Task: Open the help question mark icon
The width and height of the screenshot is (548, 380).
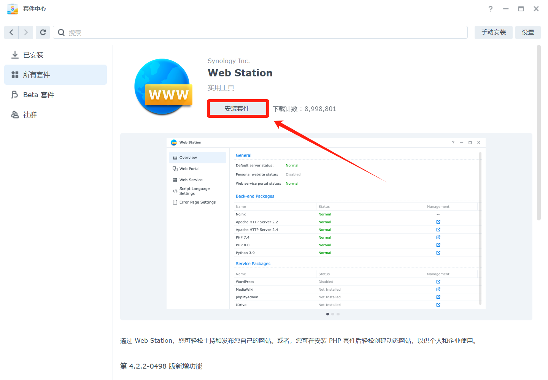Action: coord(491,9)
